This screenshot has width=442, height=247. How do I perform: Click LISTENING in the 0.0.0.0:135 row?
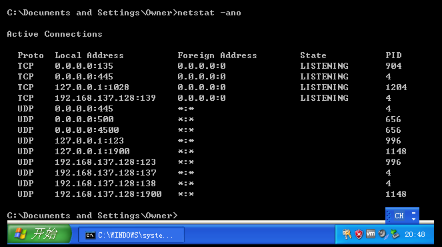(x=324, y=66)
